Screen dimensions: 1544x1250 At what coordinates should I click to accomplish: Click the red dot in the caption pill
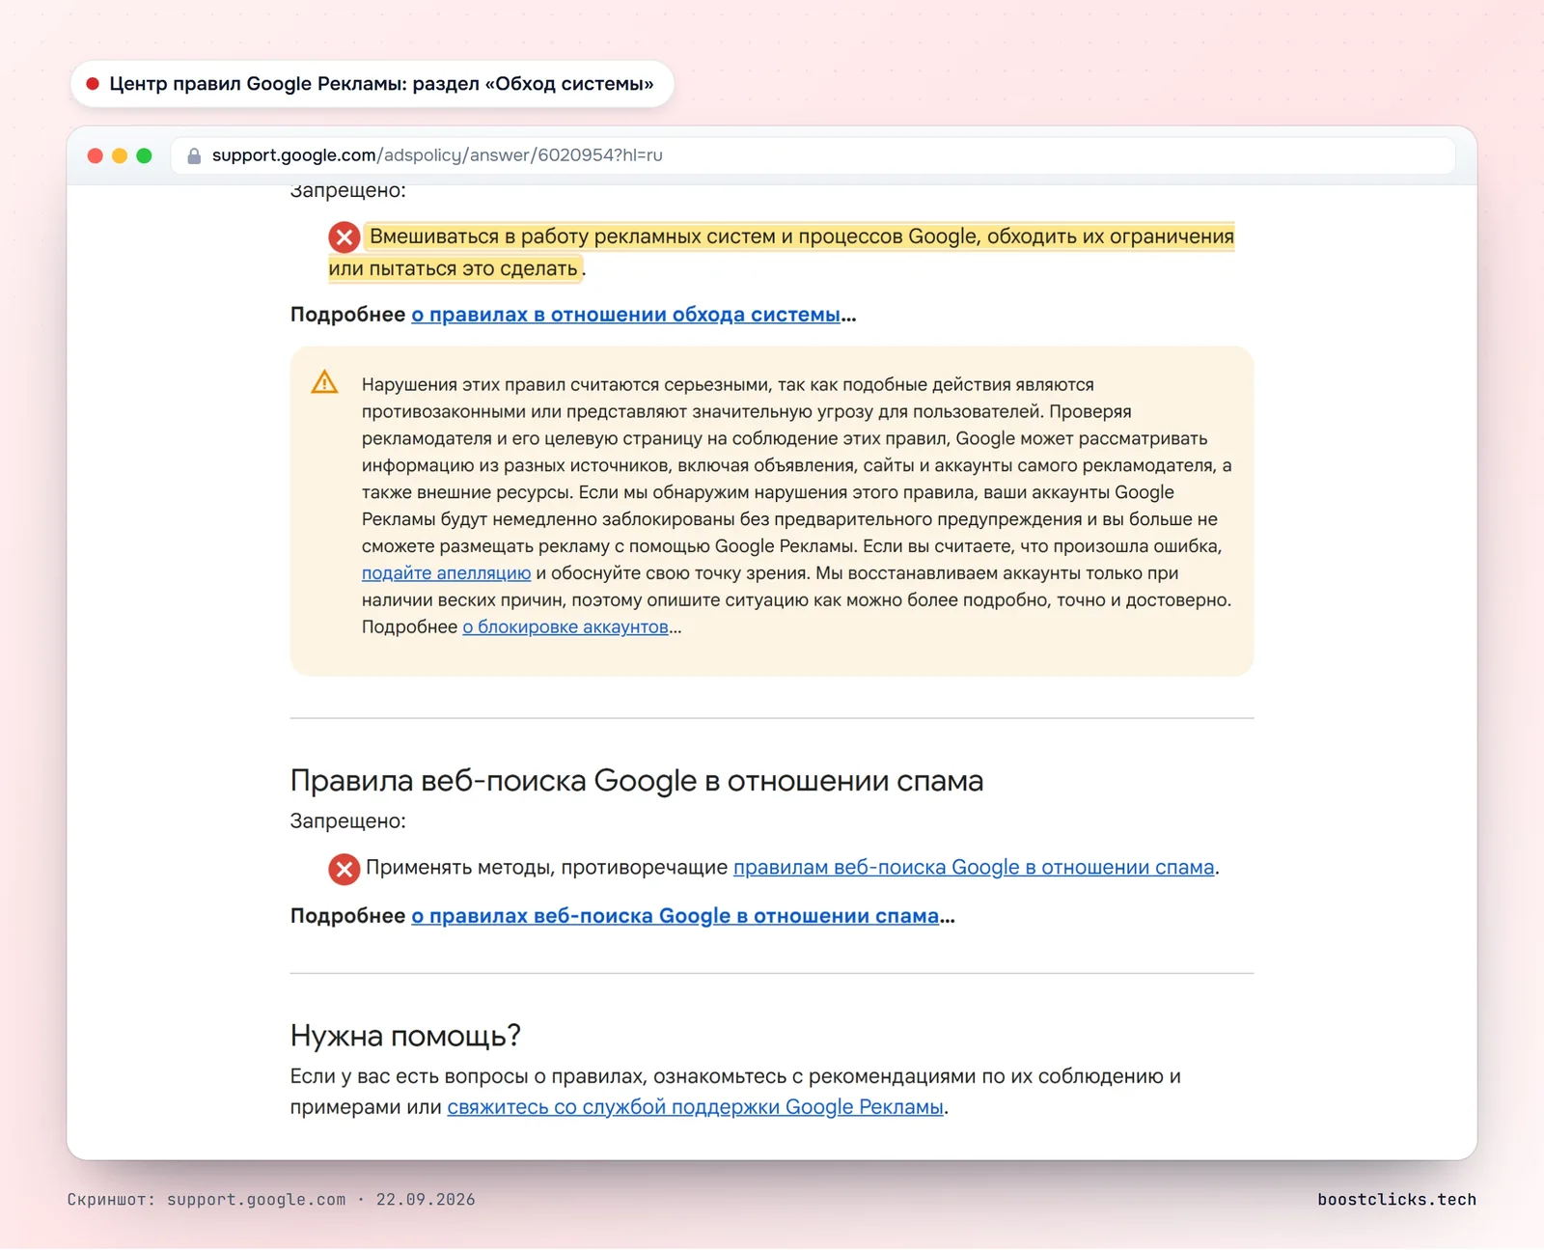(93, 84)
